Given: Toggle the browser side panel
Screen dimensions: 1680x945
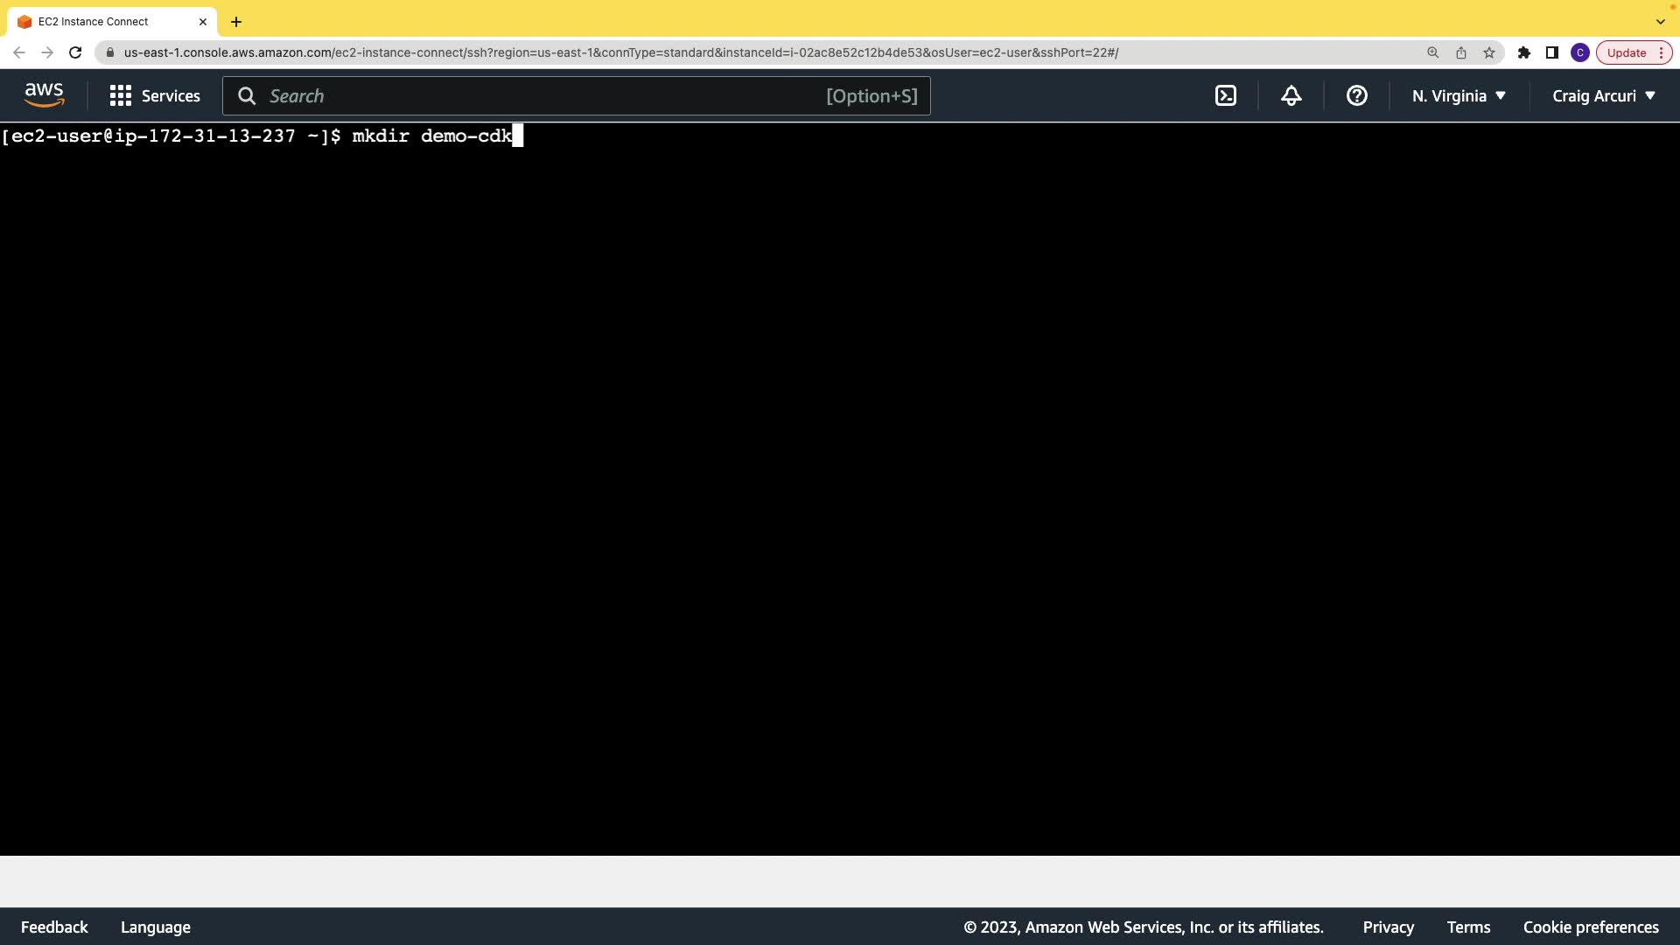Looking at the screenshot, I should pos(1551,52).
